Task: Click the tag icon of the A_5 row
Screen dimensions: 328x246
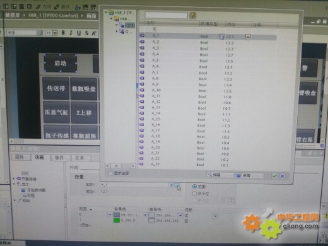Action: pos(142,60)
